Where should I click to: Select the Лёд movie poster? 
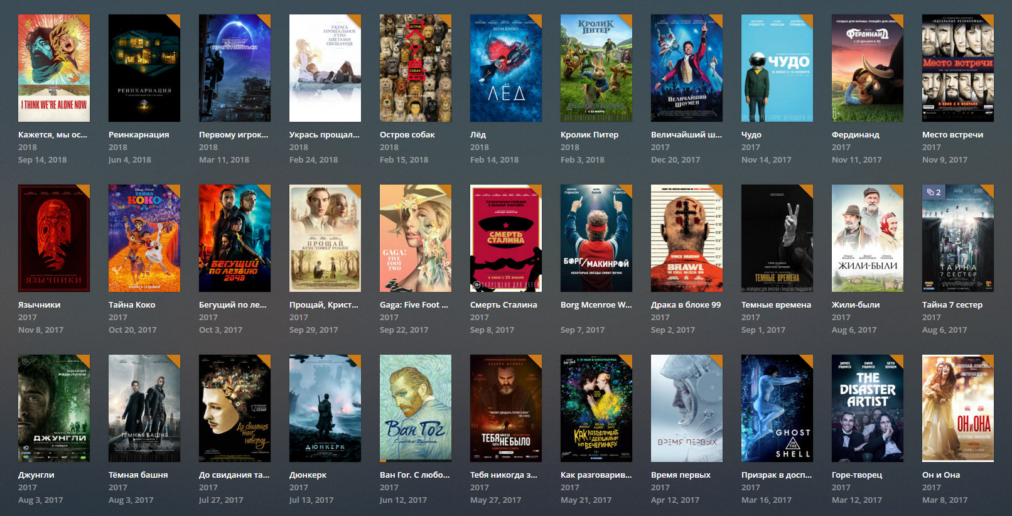[505, 68]
